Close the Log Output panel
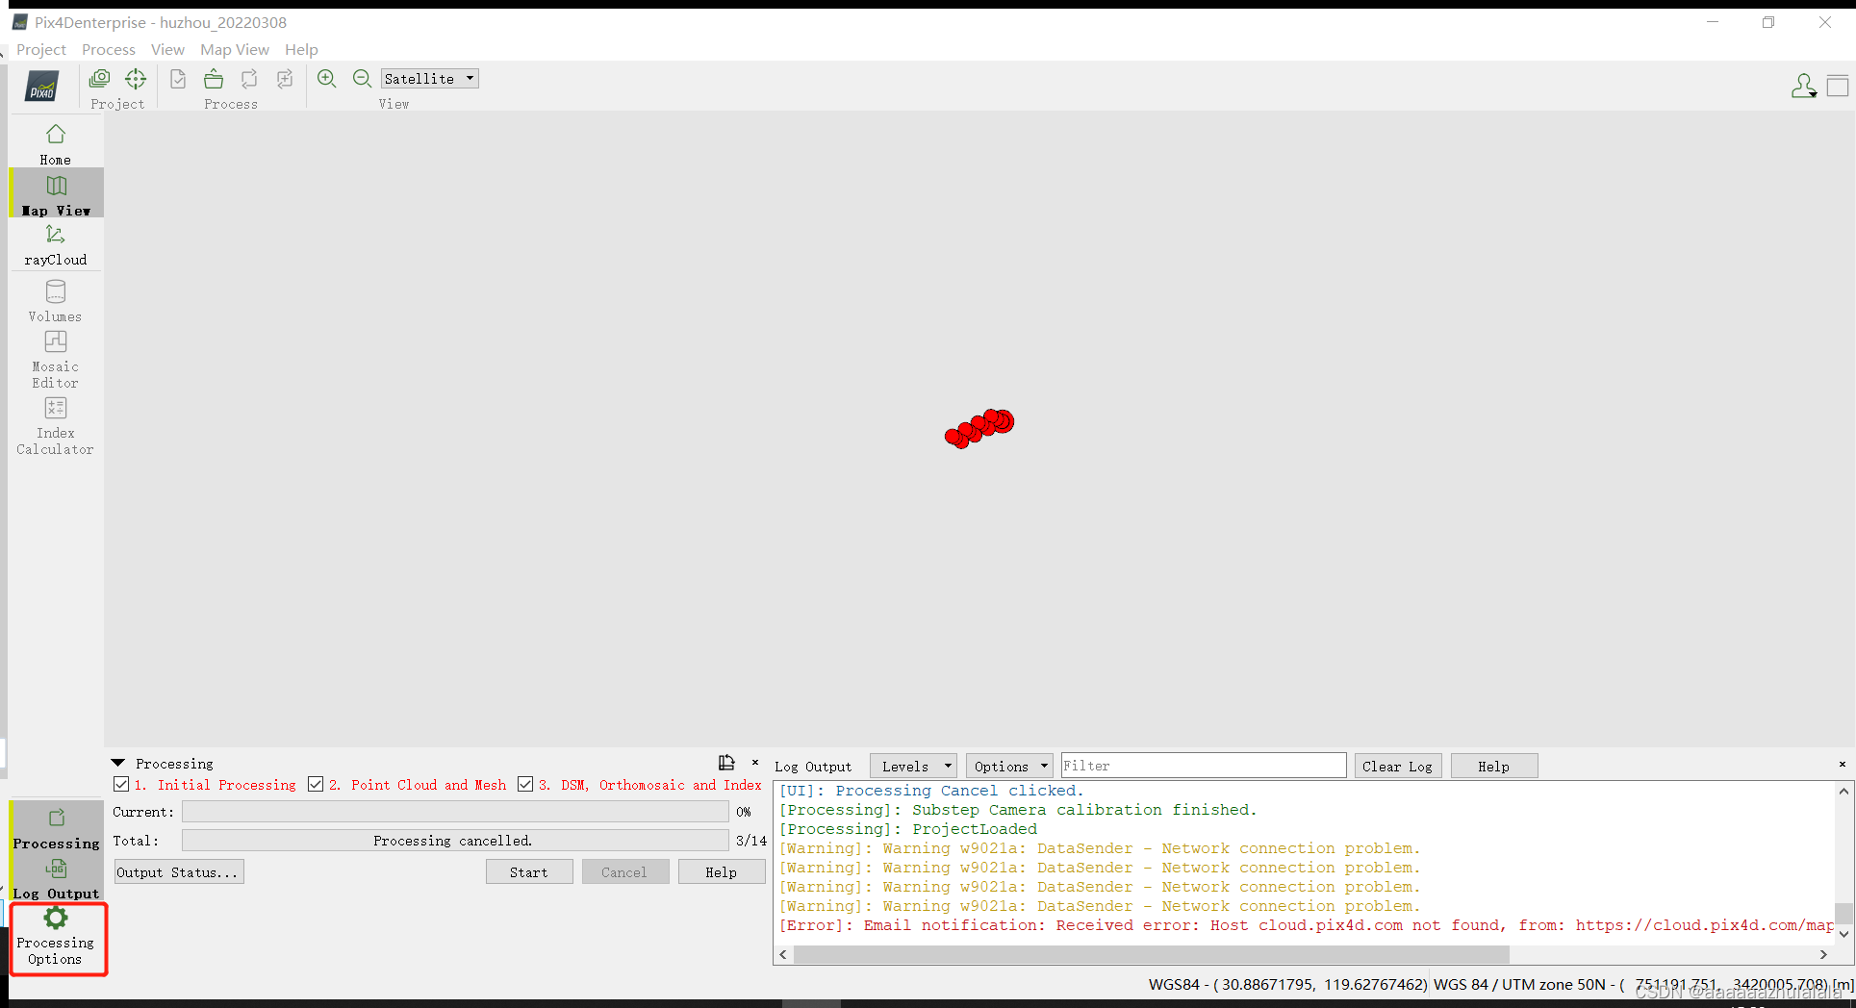The image size is (1856, 1008). pos(1843,765)
